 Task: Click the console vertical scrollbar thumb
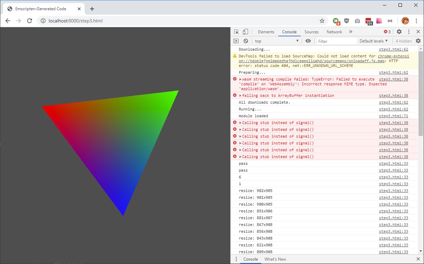tap(421, 93)
